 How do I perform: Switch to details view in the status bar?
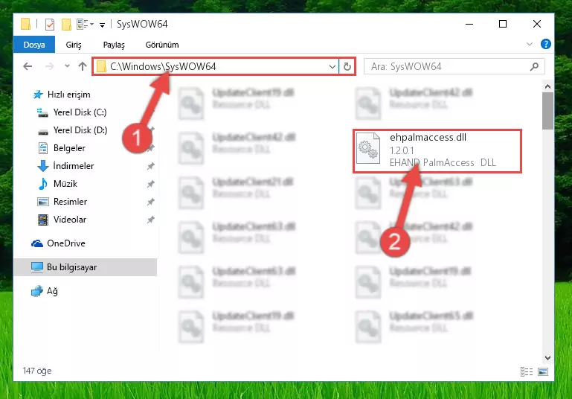click(x=527, y=372)
